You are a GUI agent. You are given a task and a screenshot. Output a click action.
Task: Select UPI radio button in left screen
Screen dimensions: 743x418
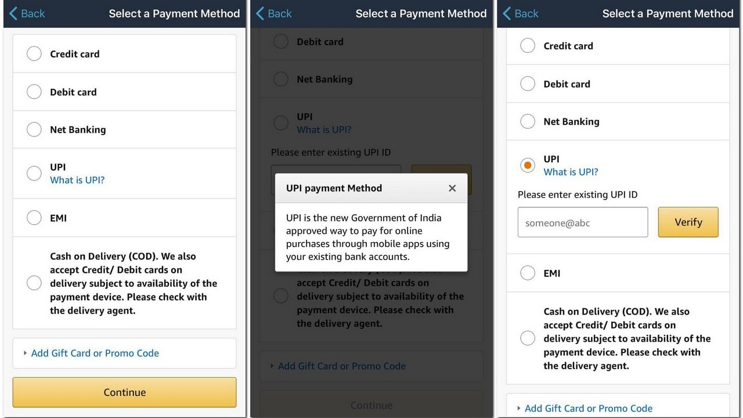tap(34, 173)
